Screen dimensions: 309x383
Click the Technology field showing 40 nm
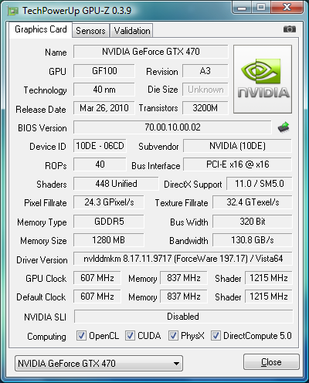tap(104, 90)
